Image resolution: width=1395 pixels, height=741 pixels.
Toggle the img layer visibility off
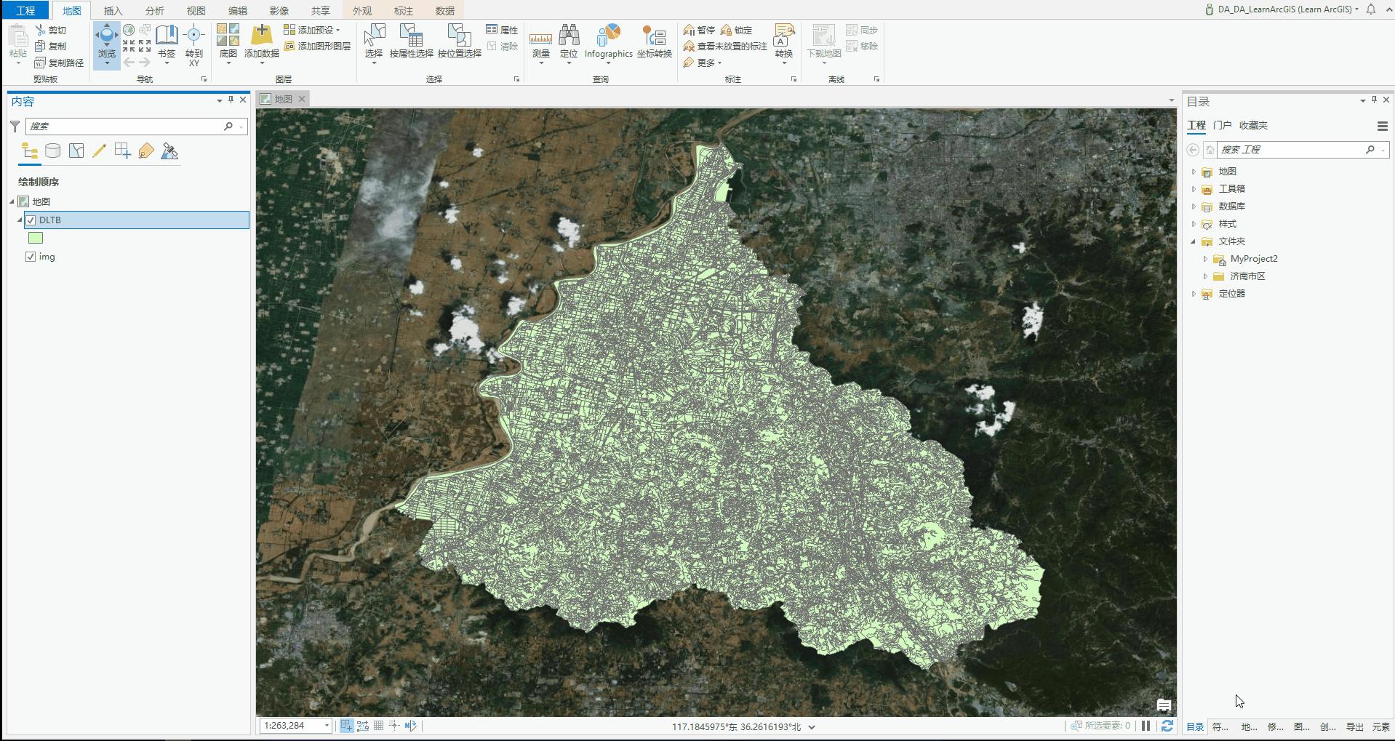point(31,257)
